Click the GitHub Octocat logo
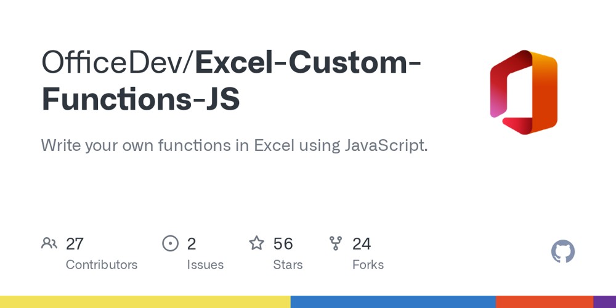 point(563,251)
